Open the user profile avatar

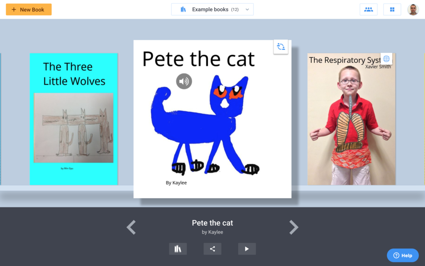pos(413,10)
